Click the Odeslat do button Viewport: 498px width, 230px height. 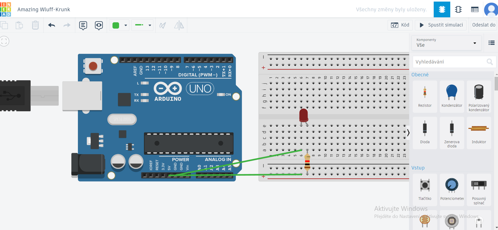click(x=484, y=25)
